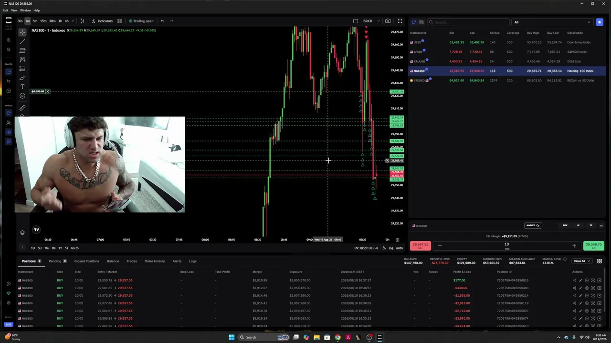
Task: Zoom out on the chart
Action: pos(9,49)
